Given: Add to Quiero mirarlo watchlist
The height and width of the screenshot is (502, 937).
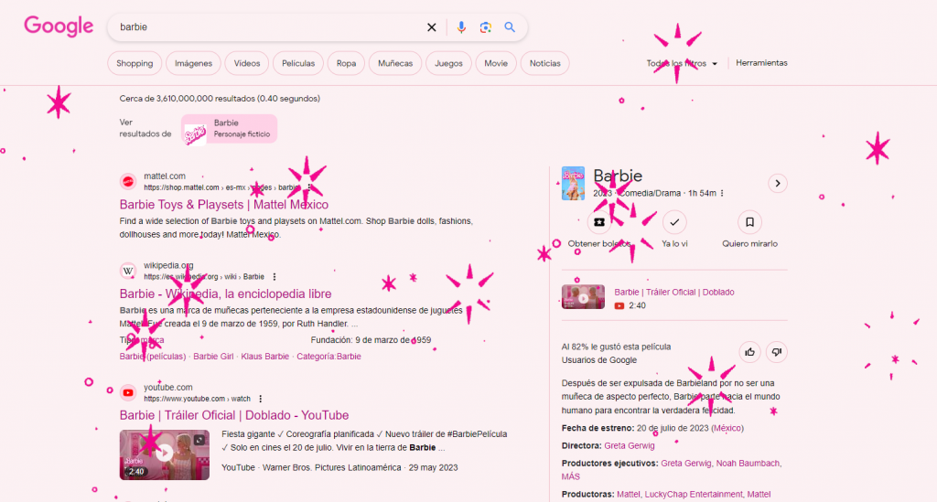Looking at the screenshot, I should pyautogui.click(x=749, y=222).
